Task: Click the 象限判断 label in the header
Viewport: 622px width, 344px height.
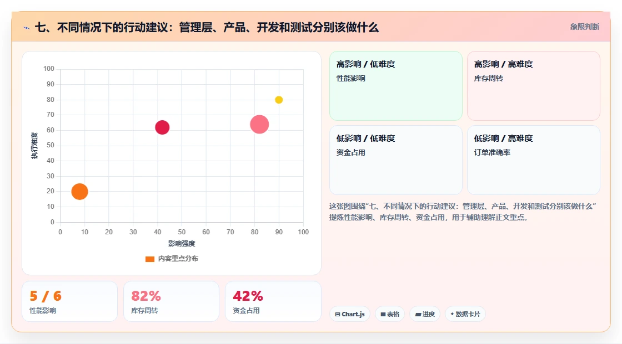Action: [x=584, y=27]
